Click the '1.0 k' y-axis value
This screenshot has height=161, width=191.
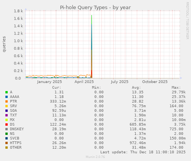(18, 41)
